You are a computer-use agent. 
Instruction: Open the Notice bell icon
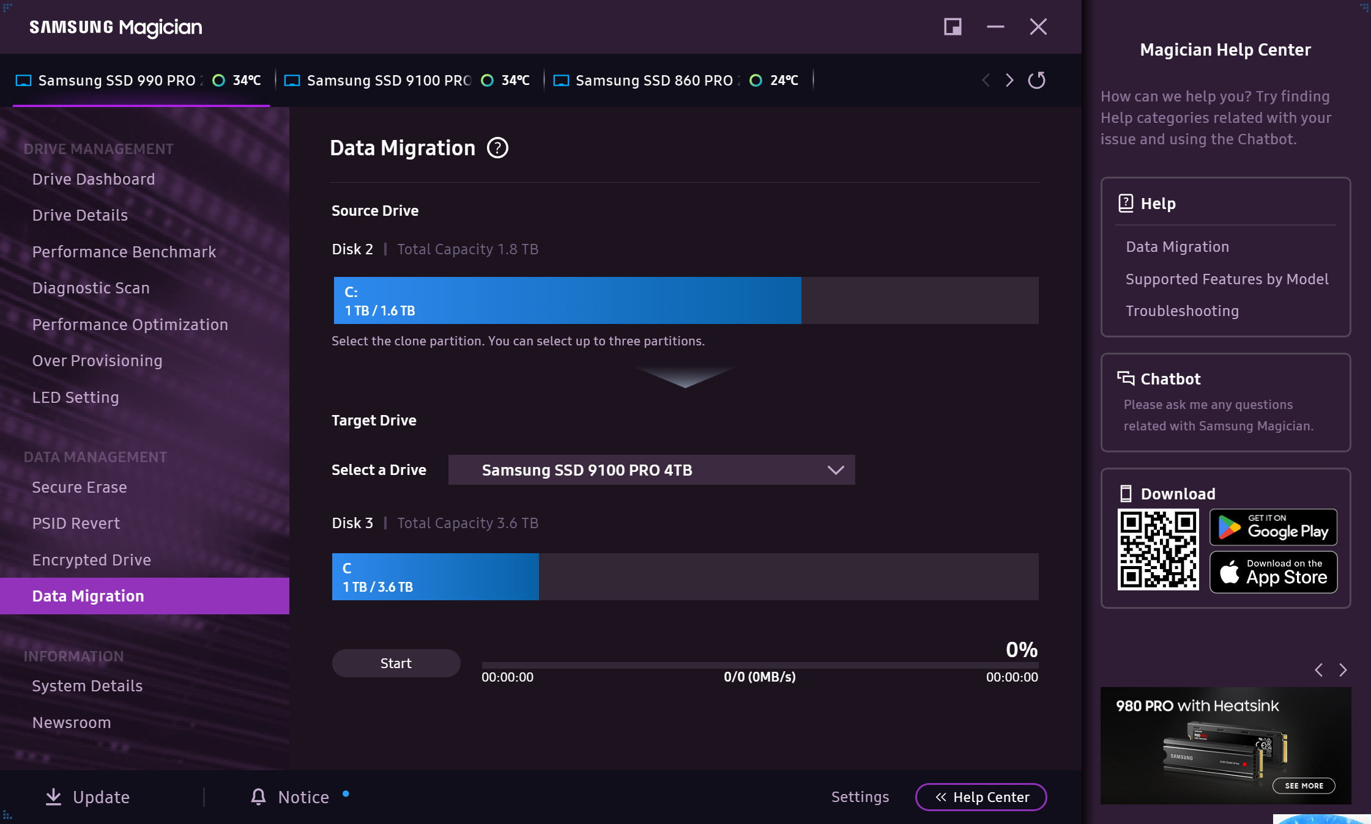[258, 796]
